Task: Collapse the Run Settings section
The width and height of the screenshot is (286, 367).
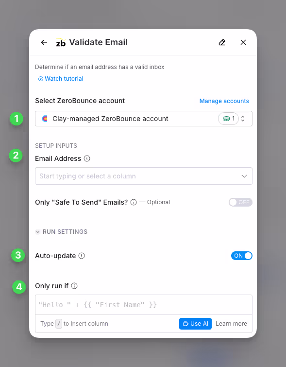Action: [x=61, y=232]
